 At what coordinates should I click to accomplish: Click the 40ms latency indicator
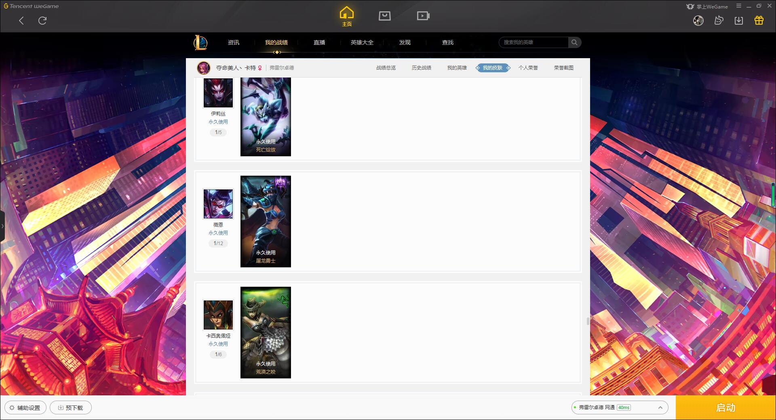[624, 407]
